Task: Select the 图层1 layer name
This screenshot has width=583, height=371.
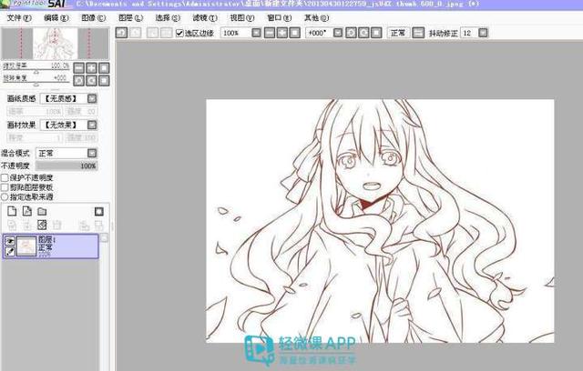Action: (46, 240)
